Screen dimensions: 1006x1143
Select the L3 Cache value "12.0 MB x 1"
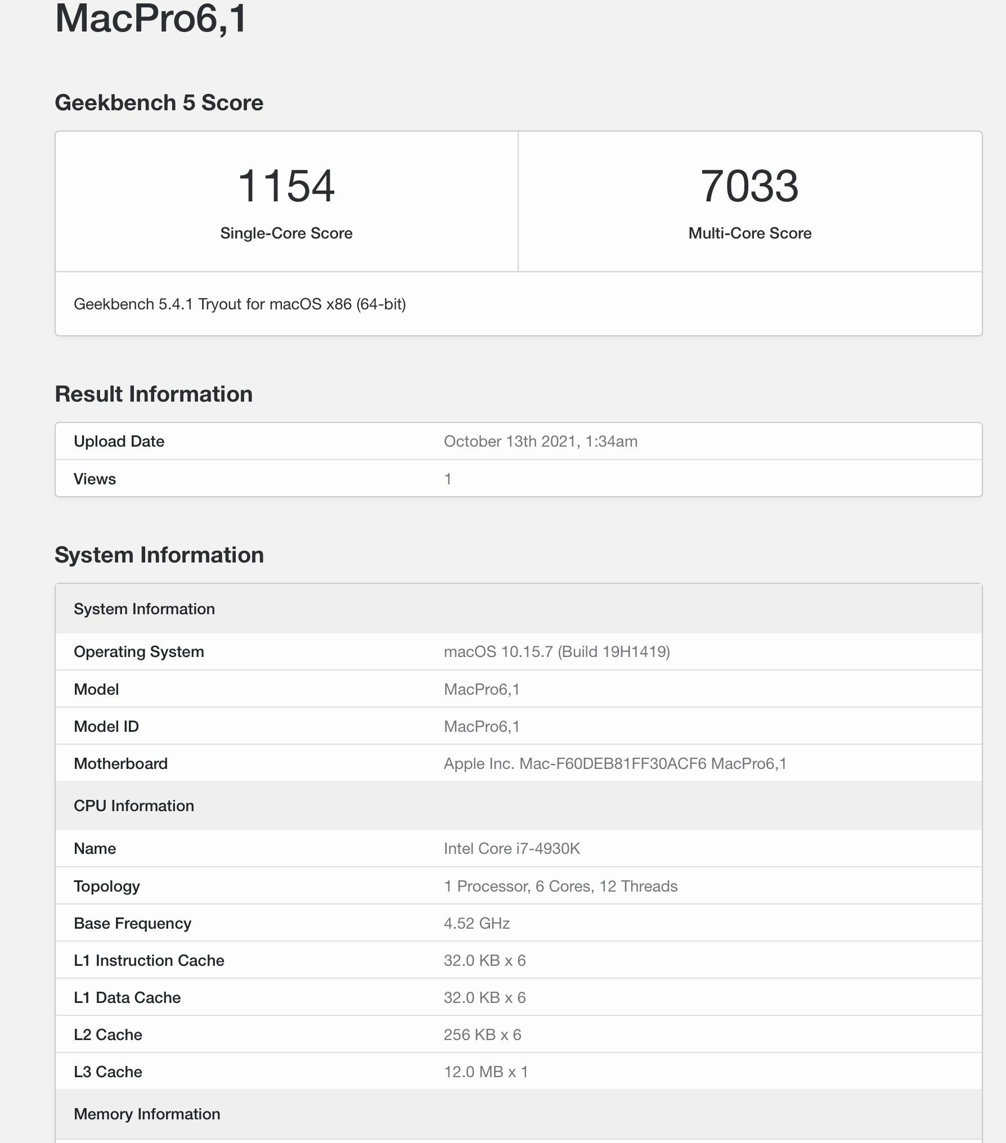tap(486, 1072)
